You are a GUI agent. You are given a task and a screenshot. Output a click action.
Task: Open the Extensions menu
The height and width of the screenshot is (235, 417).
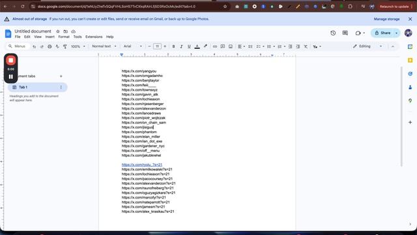click(x=94, y=37)
